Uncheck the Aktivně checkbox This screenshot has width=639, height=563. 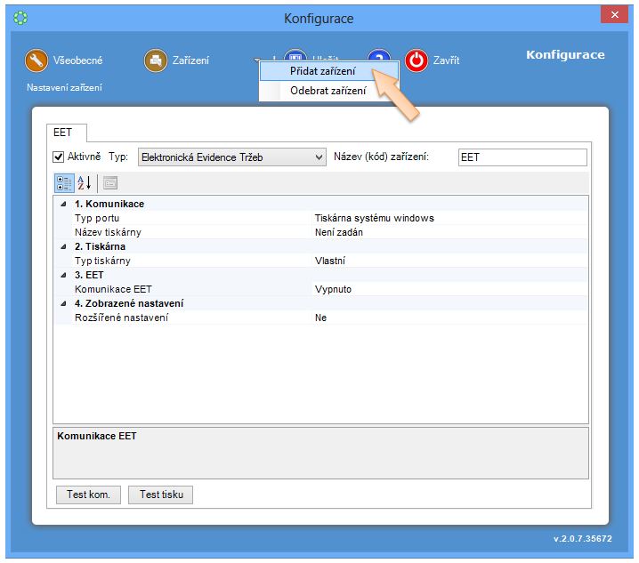tap(59, 157)
